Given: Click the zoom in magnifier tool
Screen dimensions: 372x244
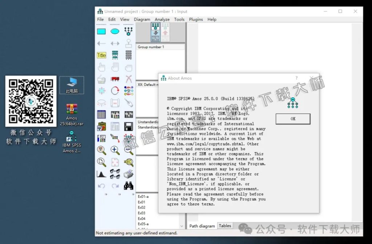Looking at the screenshot, I should point(115,150).
